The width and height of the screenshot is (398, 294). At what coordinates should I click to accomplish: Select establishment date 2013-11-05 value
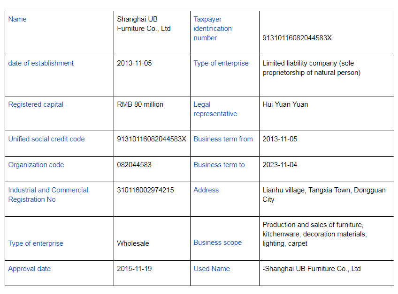[134, 63]
